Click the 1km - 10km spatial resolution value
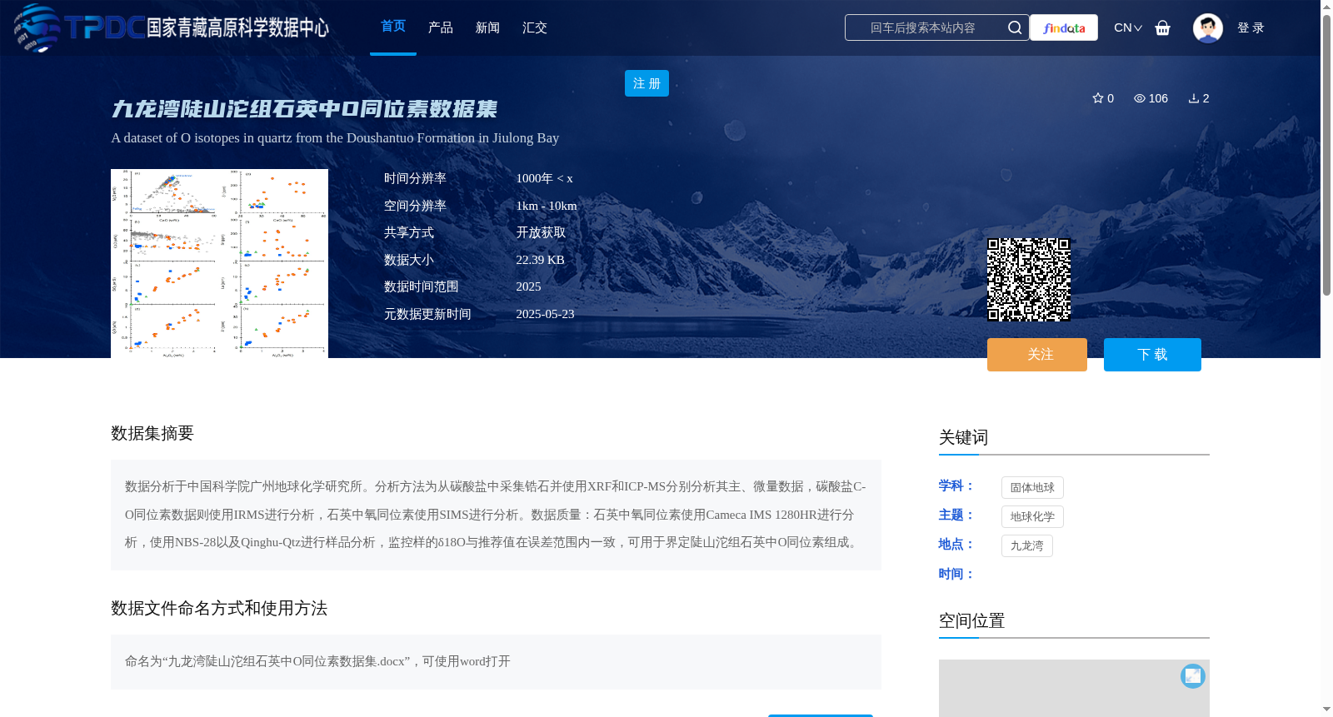Viewport: 1333px width, 717px height. coord(546,206)
